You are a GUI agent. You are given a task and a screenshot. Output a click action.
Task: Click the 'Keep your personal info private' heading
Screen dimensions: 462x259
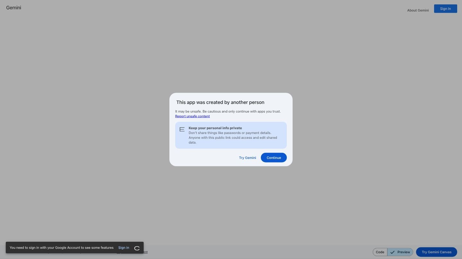215,128
